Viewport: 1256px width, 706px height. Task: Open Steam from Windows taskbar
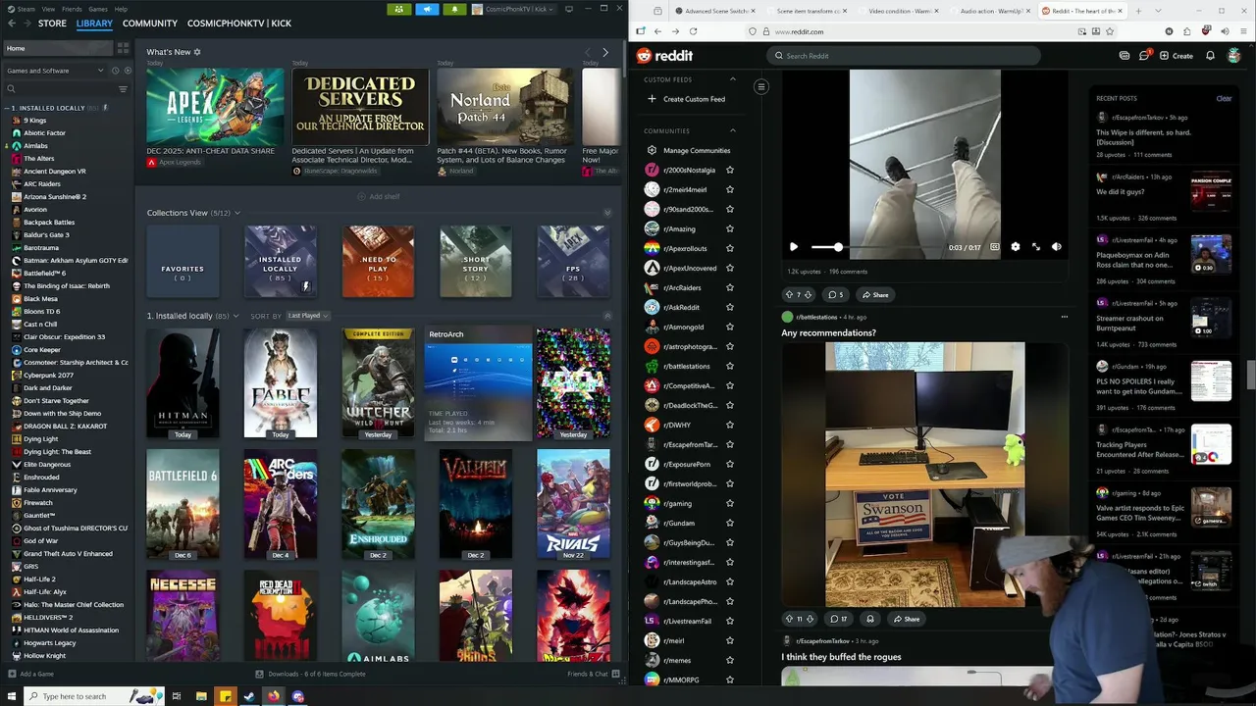tap(249, 696)
